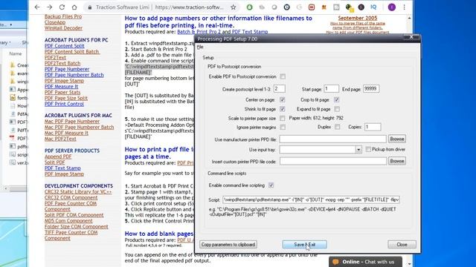Open the CloseApp link
This screenshot has height=267, width=476.
point(55,22)
